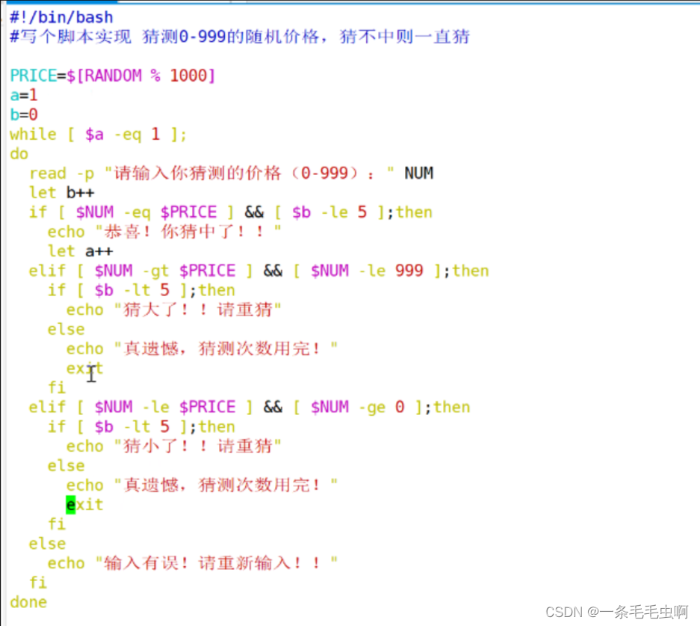Image resolution: width=700 pixels, height=626 pixels.
Task: Click the 'elif [ $NUM -le $PRICE ]' line
Action: coord(250,407)
